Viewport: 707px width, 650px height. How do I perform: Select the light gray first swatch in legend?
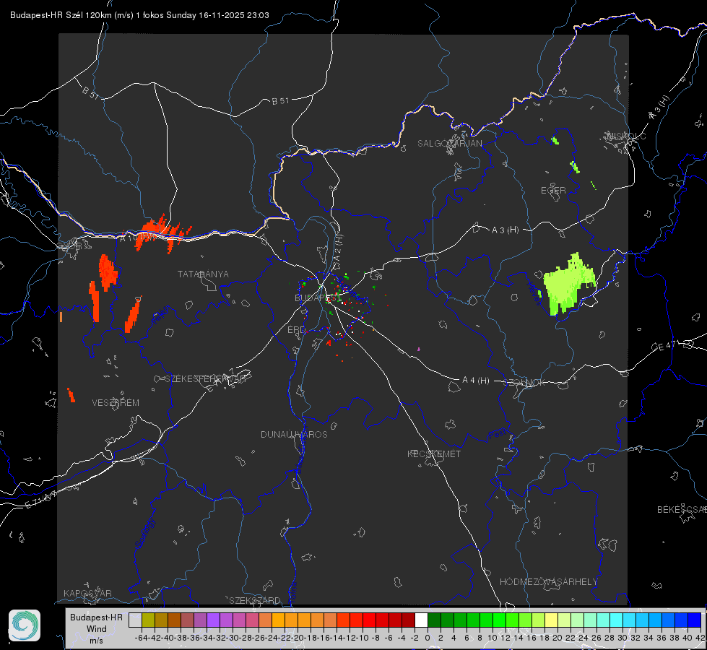[135, 620]
